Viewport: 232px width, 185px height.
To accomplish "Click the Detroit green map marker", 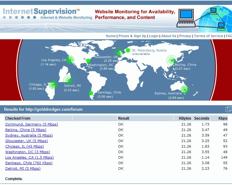I will point(69,80).
